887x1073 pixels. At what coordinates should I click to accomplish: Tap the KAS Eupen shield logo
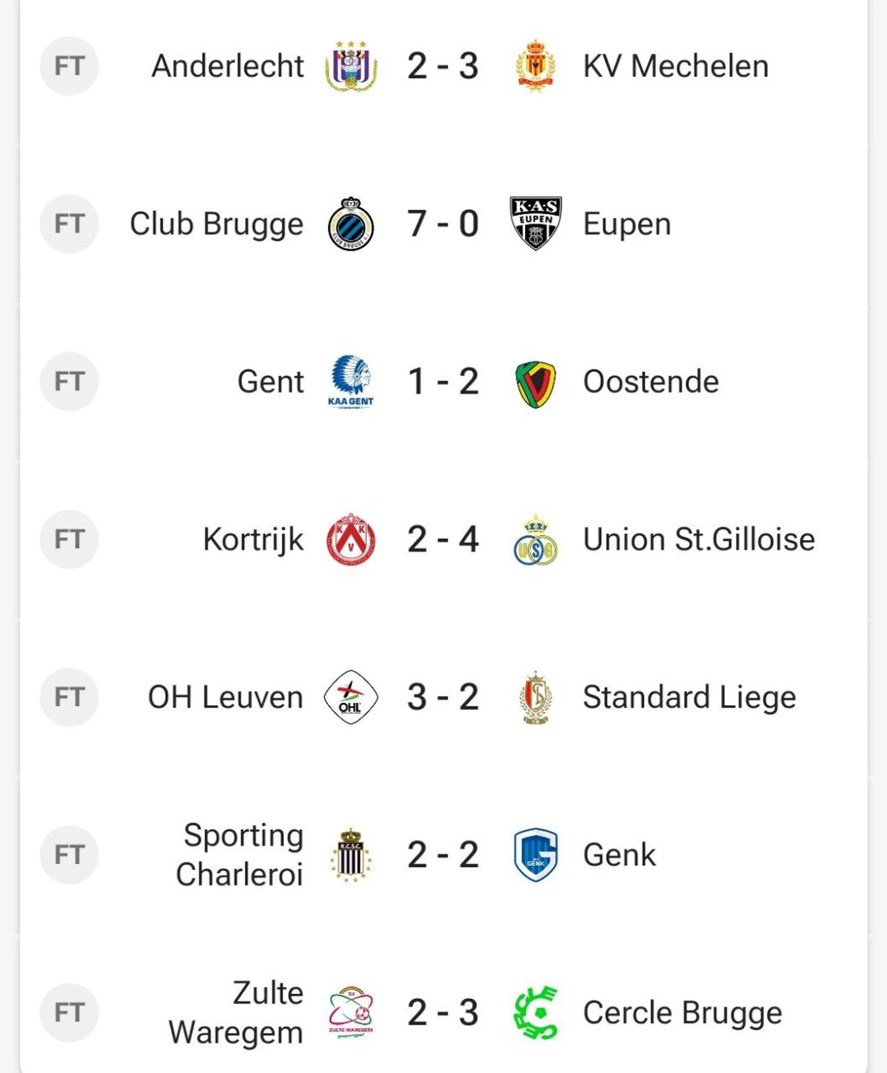tap(535, 223)
